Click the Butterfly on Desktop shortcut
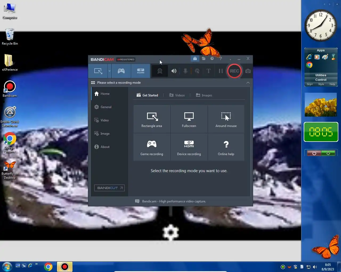The image size is (341, 272). pyautogui.click(x=10, y=170)
